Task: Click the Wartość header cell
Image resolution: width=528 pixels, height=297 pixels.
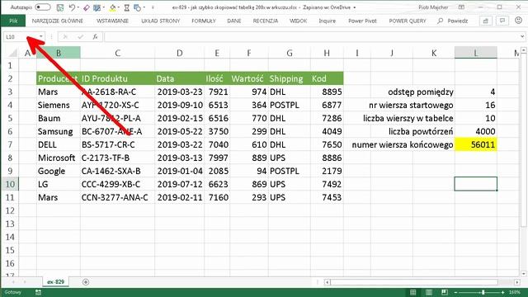Action: click(x=249, y=79)
